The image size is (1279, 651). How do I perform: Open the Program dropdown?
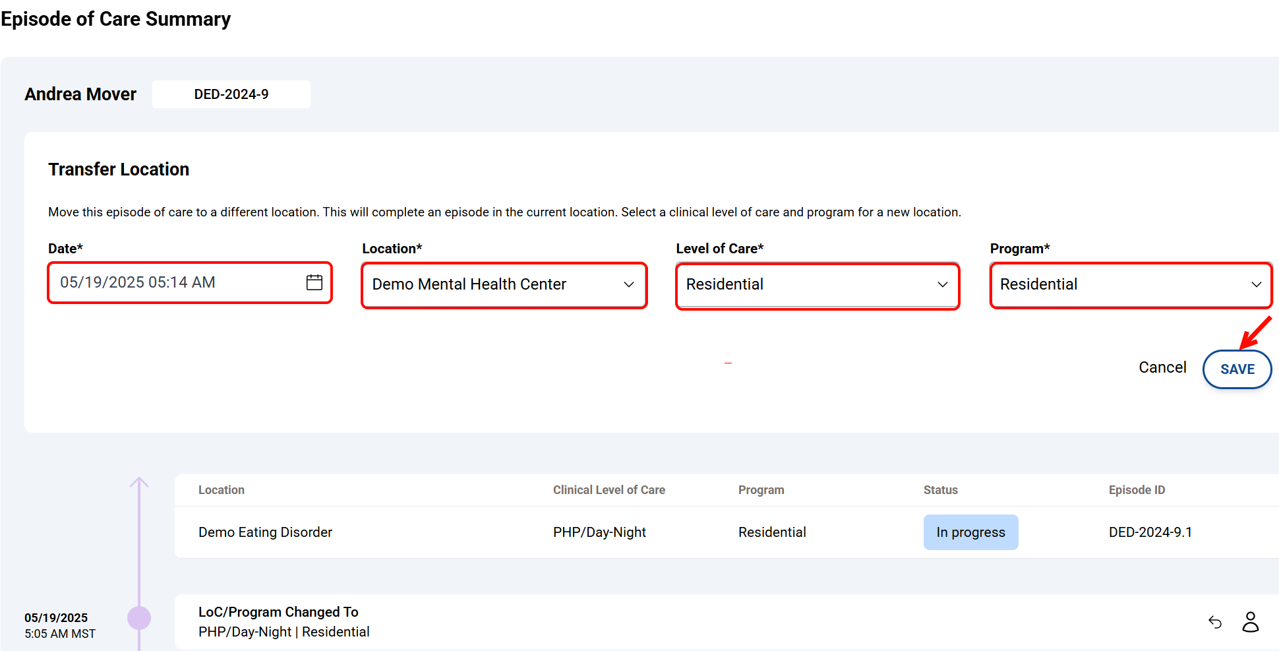coord(1130,285)
